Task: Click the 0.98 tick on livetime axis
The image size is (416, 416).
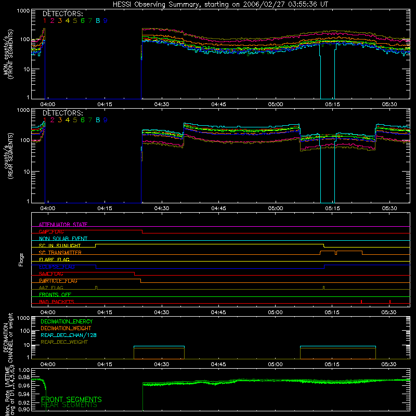Action: tap(24, 376)
